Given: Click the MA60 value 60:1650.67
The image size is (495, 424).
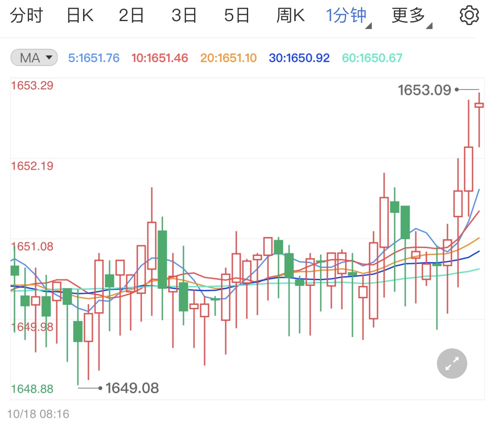Looking at the screenshot, I should click(372, 58).
